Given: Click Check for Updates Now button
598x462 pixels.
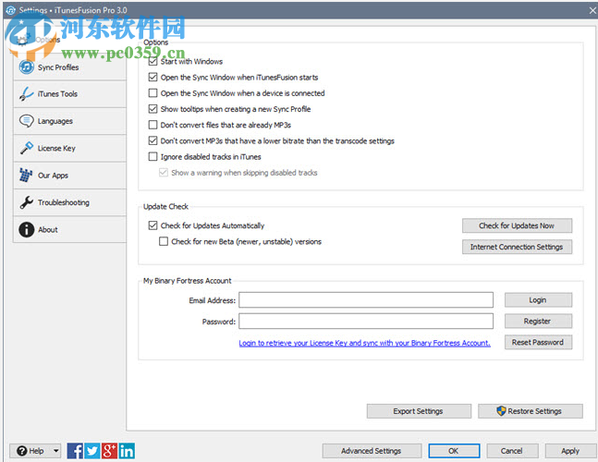Looking at the screenshot, I should (x=517, y=225).
